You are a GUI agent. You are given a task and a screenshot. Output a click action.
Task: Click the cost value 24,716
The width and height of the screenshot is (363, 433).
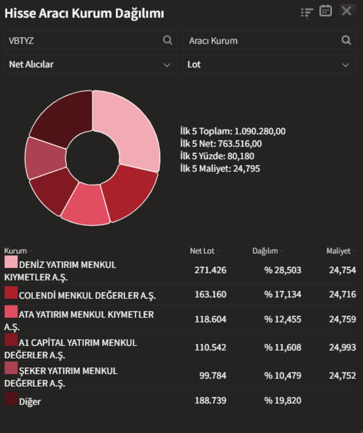pos(342,294)
